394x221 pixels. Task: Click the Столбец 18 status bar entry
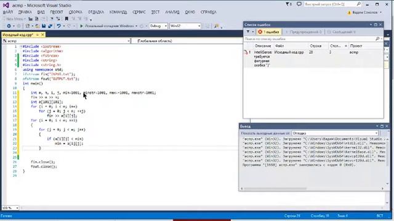click(x=320, y=215)
